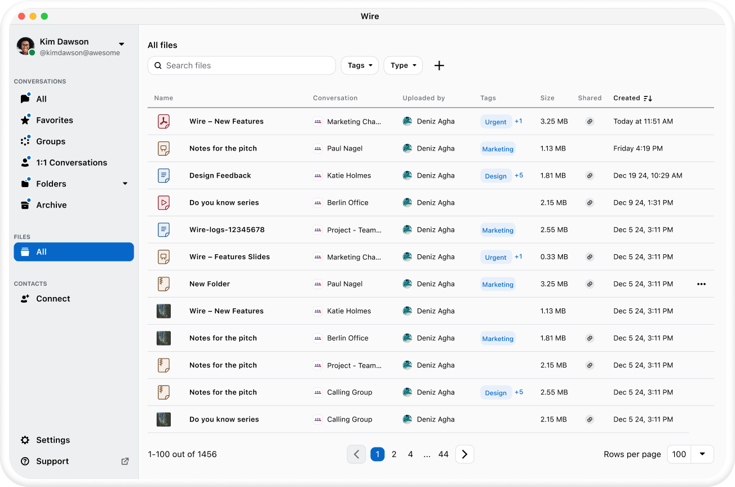Click the Urgent tag on Wire – Features Slides
The width and height of the screenshot is (735, 487).
pyautogui.click(x=496, y=257)
